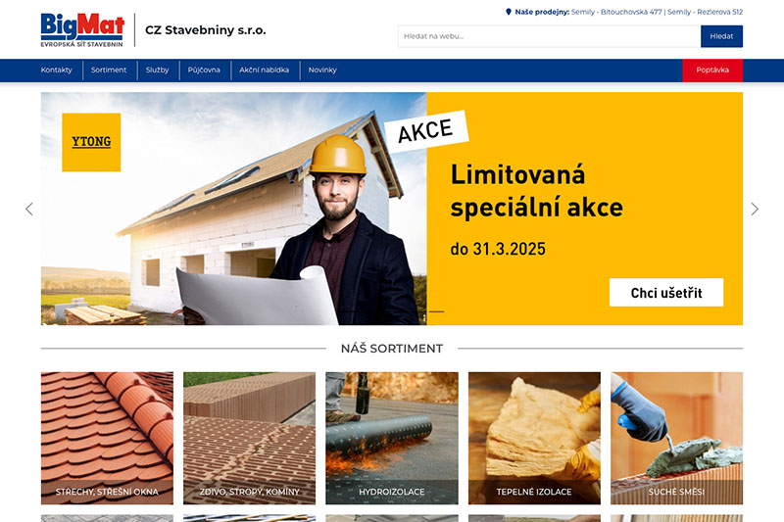Open the Půjčovna menu item
This screenshot has height=522, width=784.
tap(204, 70)
